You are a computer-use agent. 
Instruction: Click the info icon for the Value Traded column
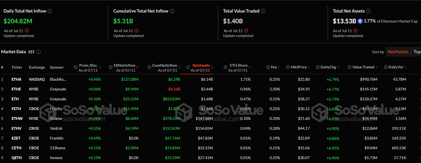pyautogui.click(x=349, y=67)
